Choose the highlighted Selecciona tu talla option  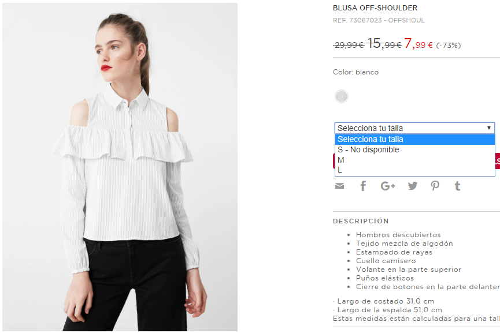click(414, 140)
